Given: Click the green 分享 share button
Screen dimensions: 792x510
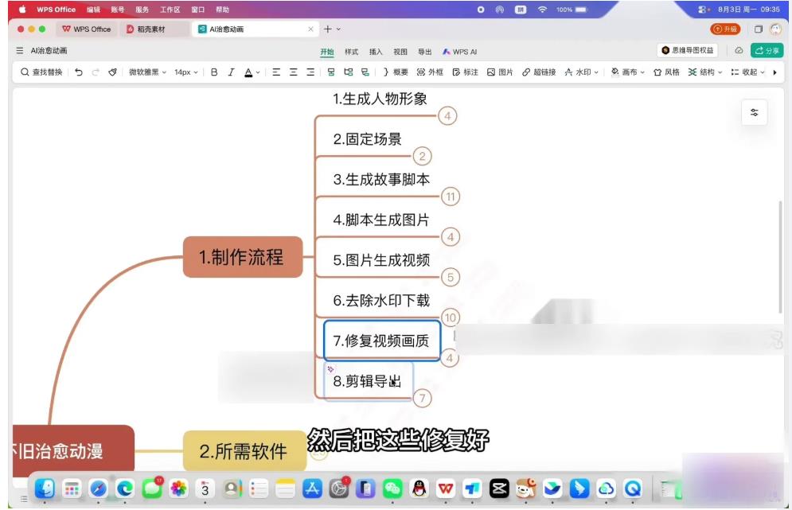Looking at the screenshot, I should (767, 50).
